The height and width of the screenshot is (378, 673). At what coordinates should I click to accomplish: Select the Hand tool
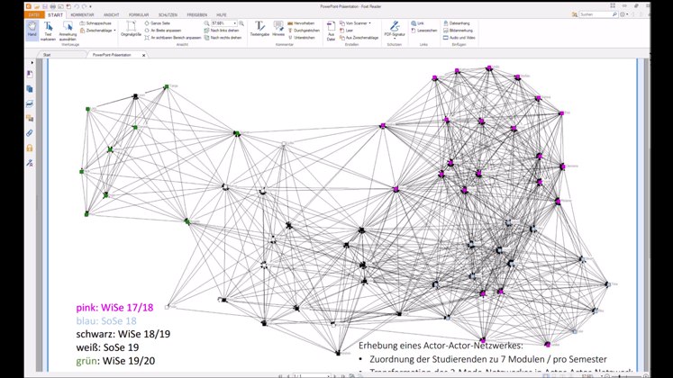pyautogui.click(x=32, y=30)
